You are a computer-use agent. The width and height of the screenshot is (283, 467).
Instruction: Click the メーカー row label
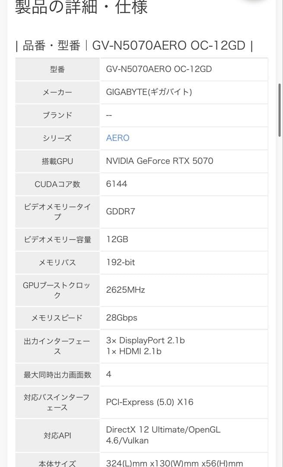click(57, 92)
